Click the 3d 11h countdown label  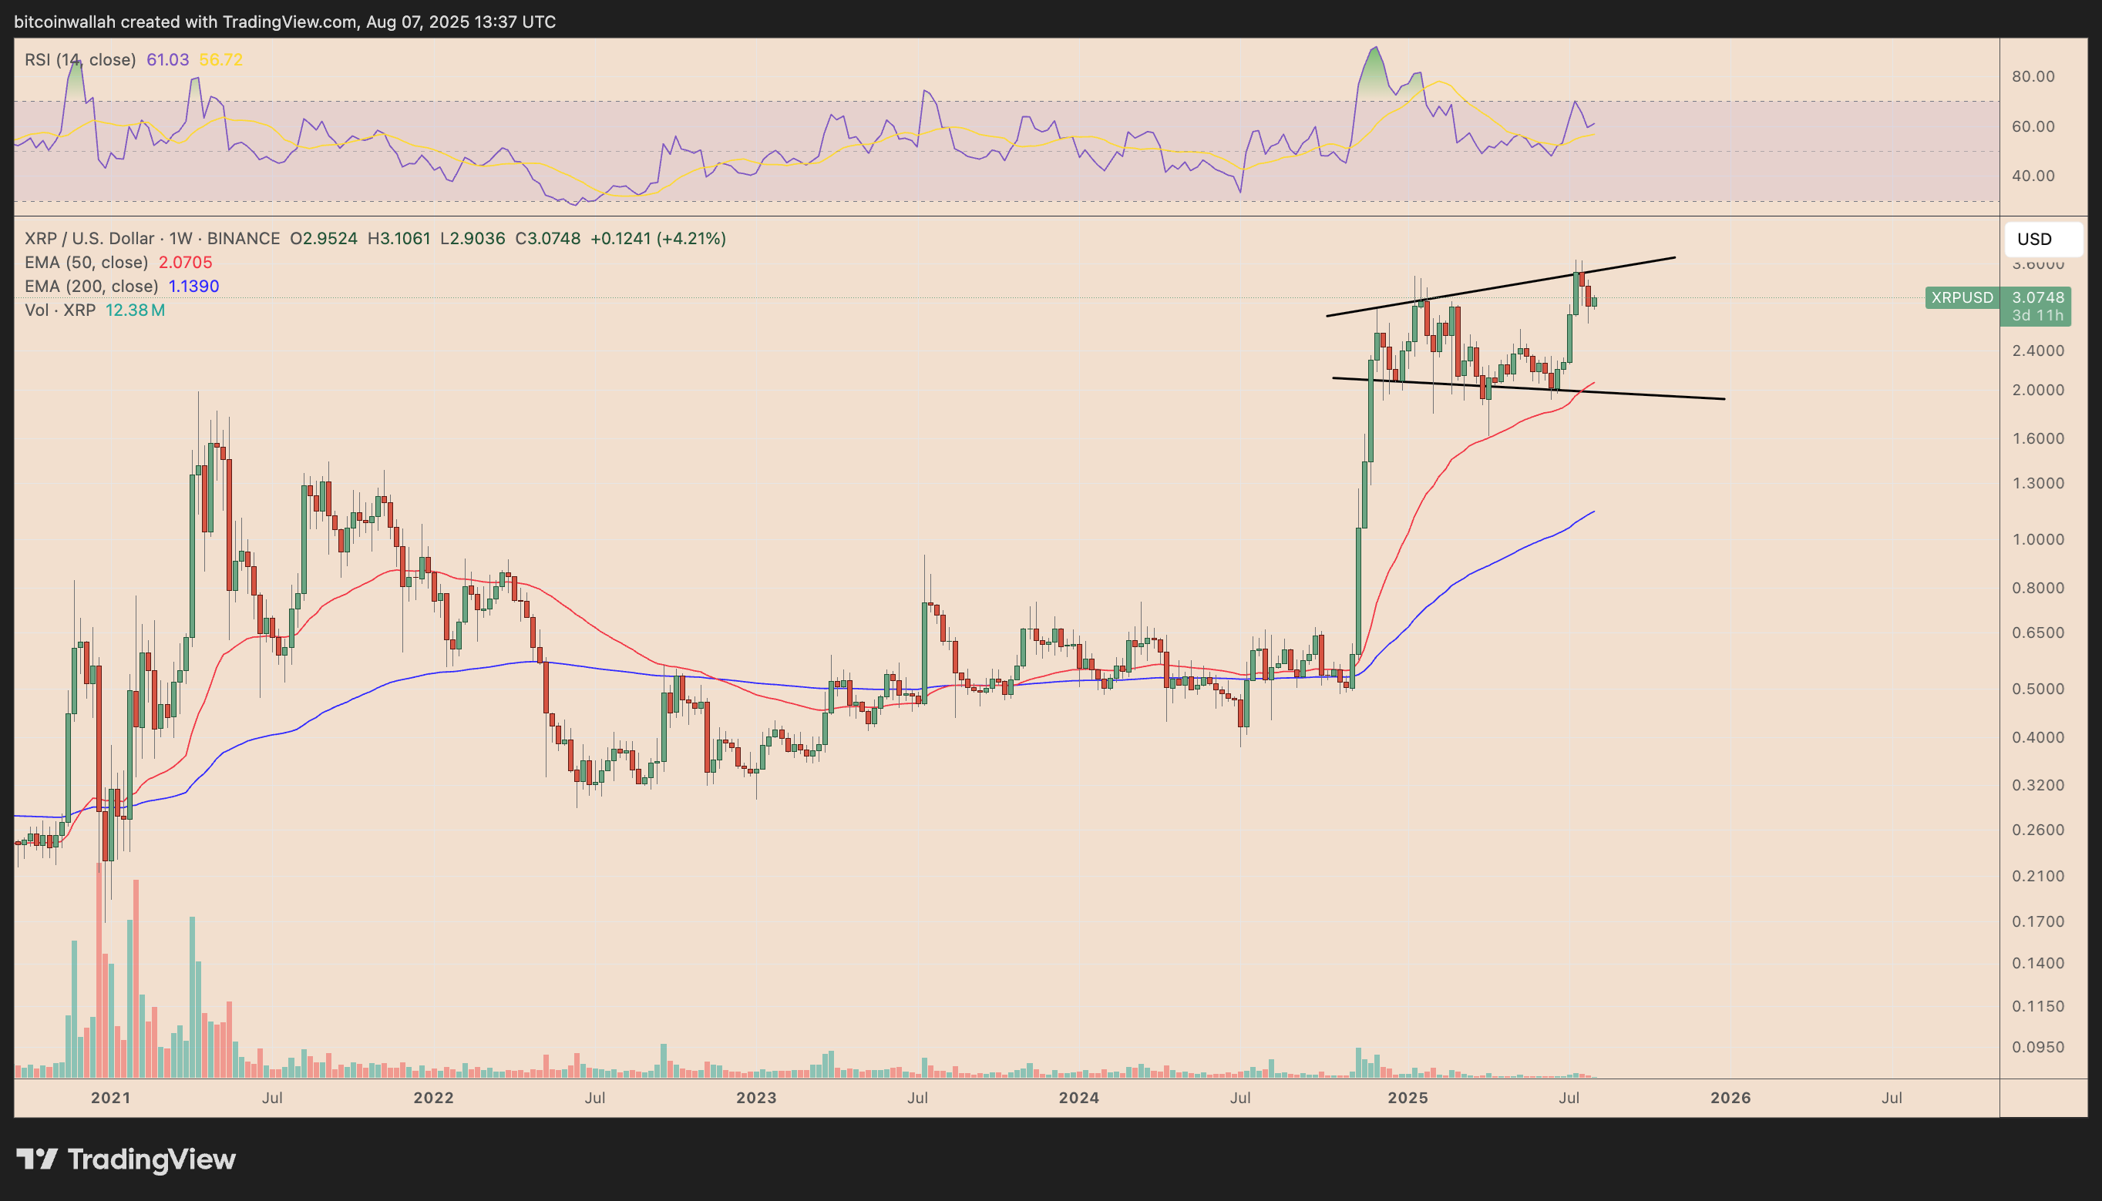coord(2037,316)
